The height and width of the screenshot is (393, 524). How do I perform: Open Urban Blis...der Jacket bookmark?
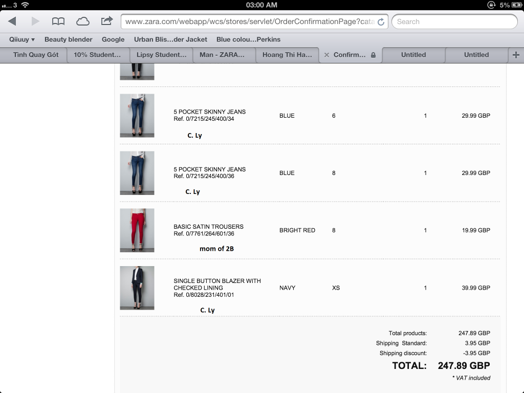tap(170, 39)
